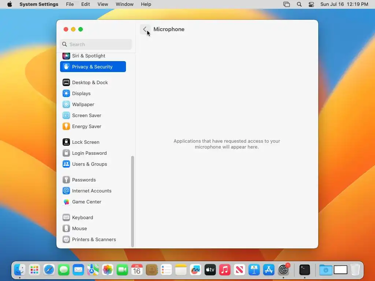Open Freeform from the Dock
Image resolution: width=375 pixels, height=281 pixels.
[x=196, y=270]
